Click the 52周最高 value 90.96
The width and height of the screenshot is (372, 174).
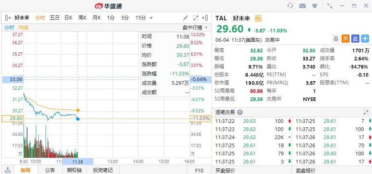(x=257, y=91)
